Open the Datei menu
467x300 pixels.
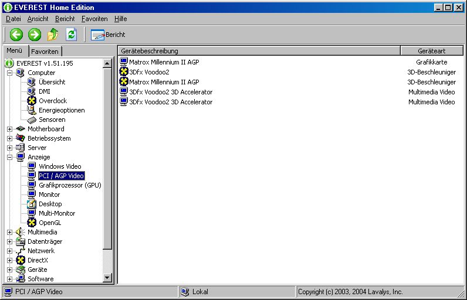pyautogui.click(x=13, y=19)
